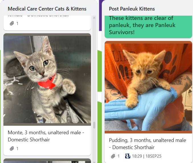Click the paperclip icon on the partially visible top card
Viewport: 193px width, 163px height.
pyautogui.click(x=12, y=23)
